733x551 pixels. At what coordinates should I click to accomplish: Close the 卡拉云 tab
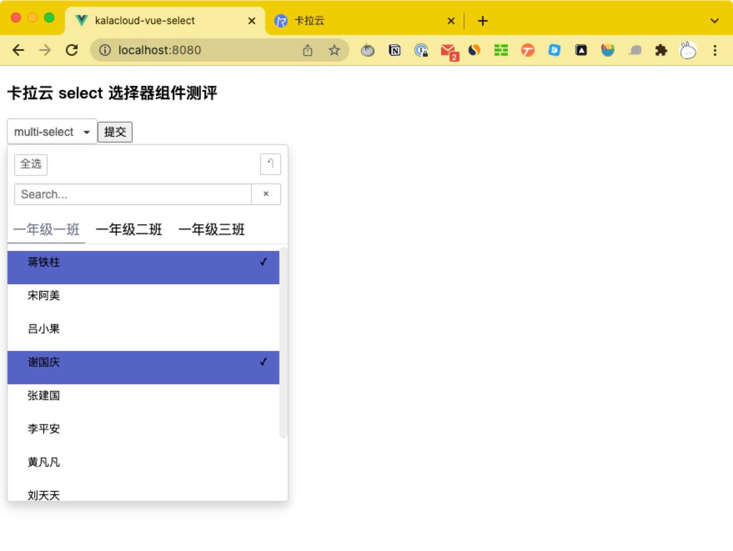click(x=451, y=21)
